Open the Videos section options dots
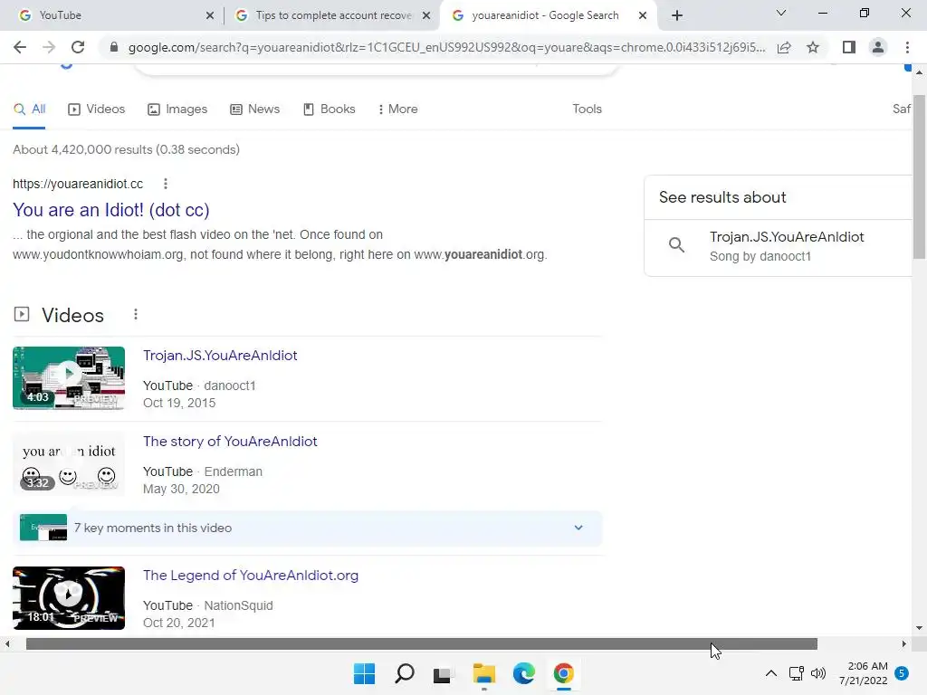 [136, 314]
